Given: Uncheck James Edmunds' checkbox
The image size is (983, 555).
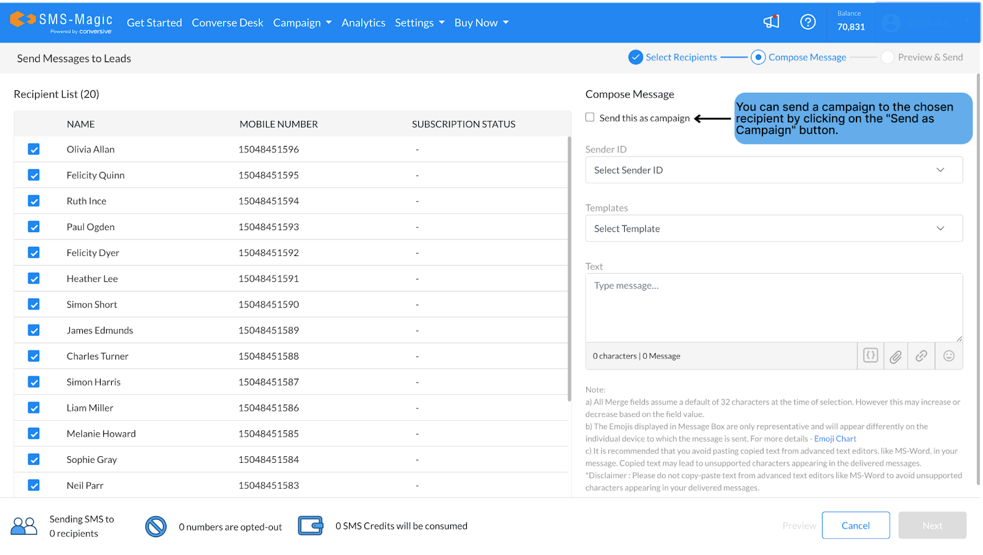Looking at the screenshot, I should (34, 330).
